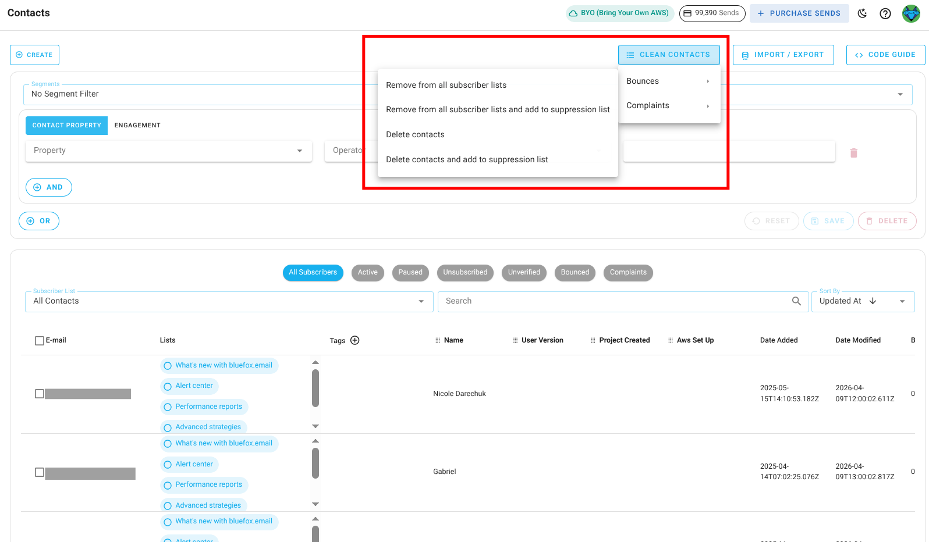Screen dimensions: 929x542
Task: Open the Property dropdown
Action: coord(169,151)
